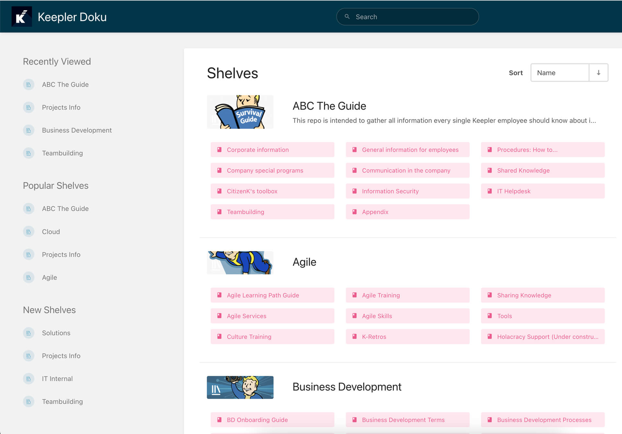The width and height of the screenshot is (622, 434).
Task: Open Business Development Processes book
Action: 543,420
